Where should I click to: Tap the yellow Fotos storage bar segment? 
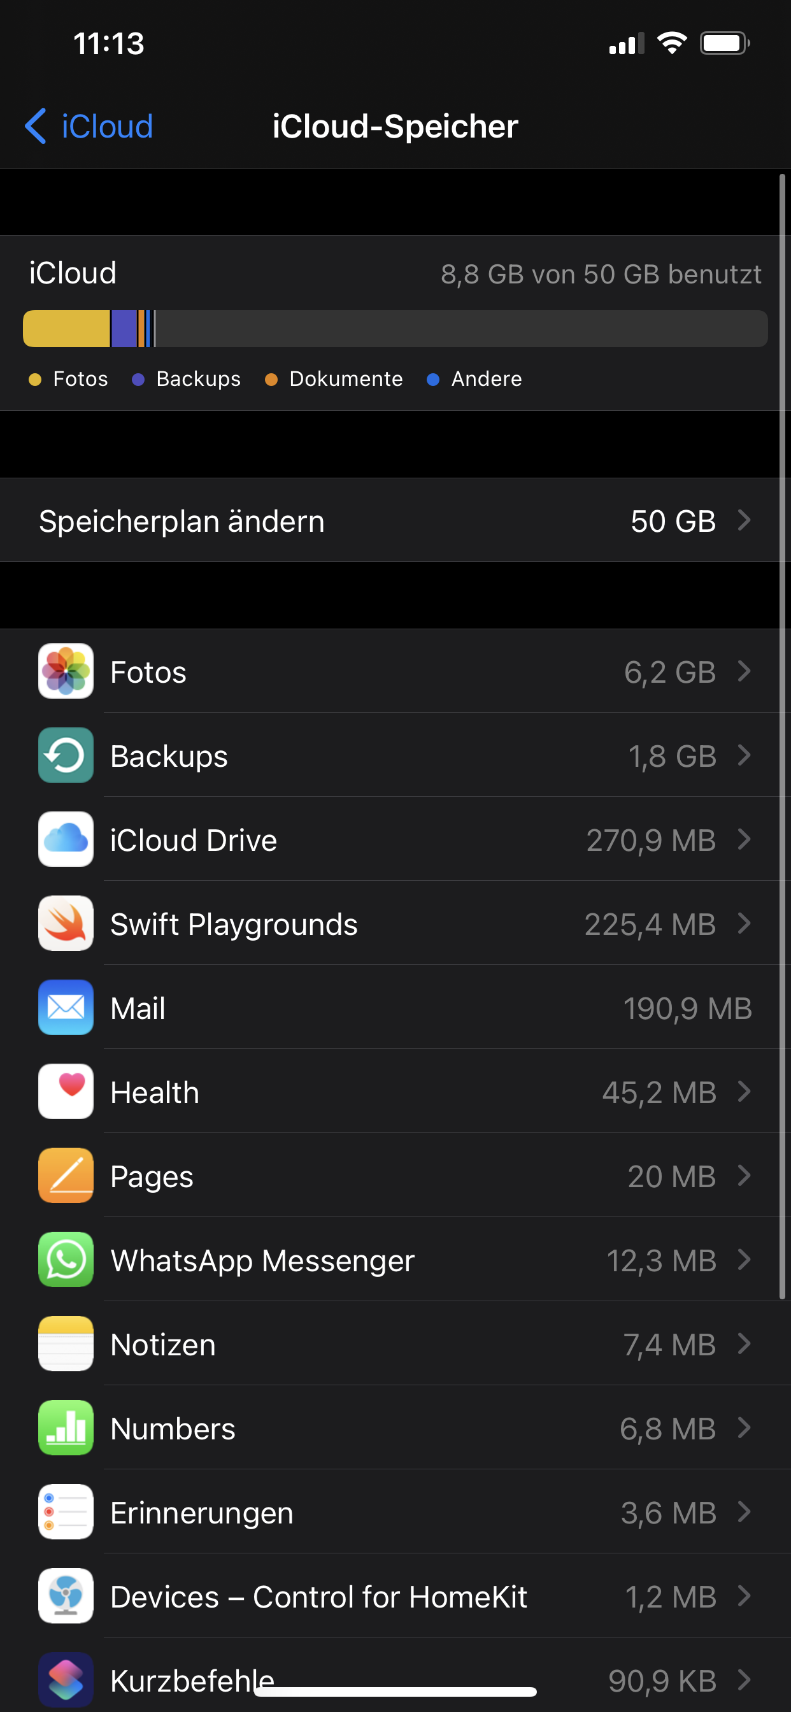click(x=66, y=329)
